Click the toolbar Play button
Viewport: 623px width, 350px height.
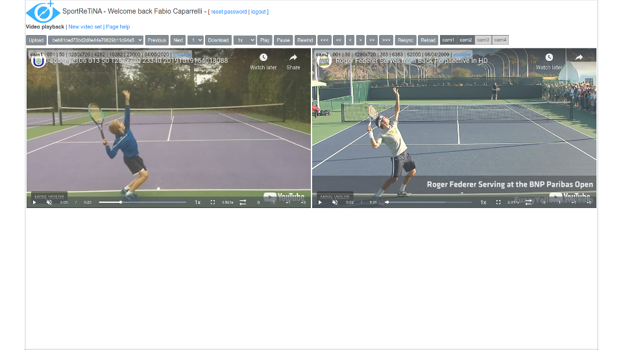tap(265, 40)
